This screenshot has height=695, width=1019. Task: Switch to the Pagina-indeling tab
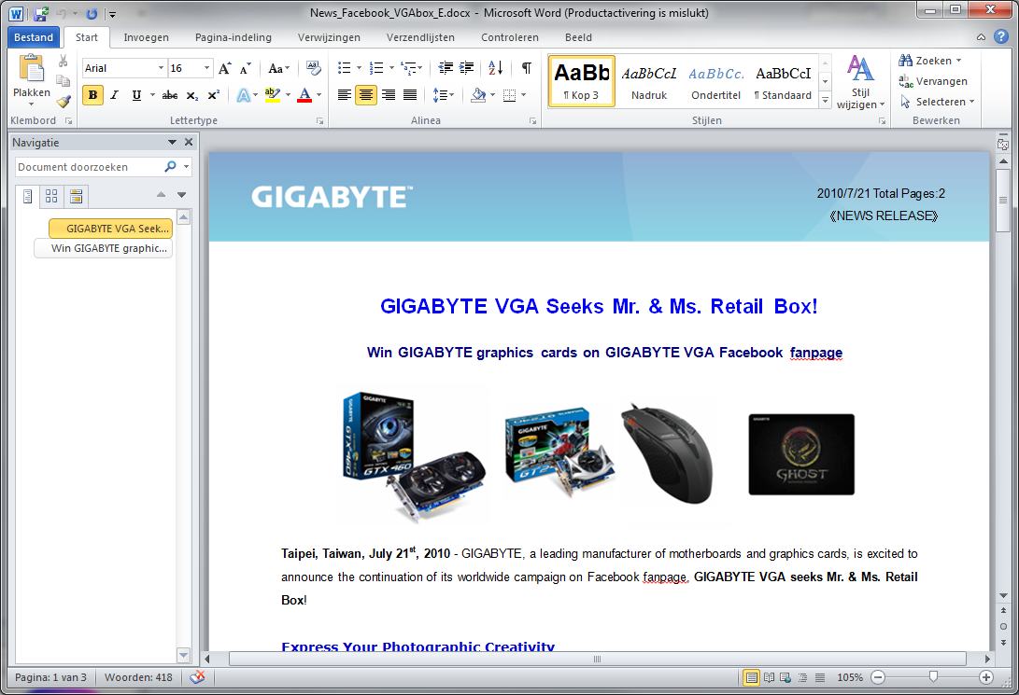(x=234, y=37)
